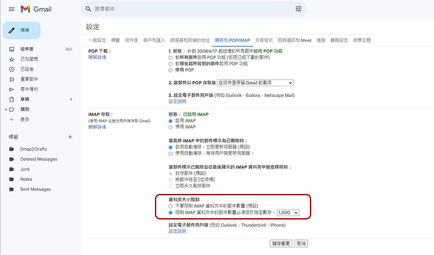Image resolution: width=434 pixels, height=255 pixels.
Task: Switch to 進階 tab
Action: [321, 40]
